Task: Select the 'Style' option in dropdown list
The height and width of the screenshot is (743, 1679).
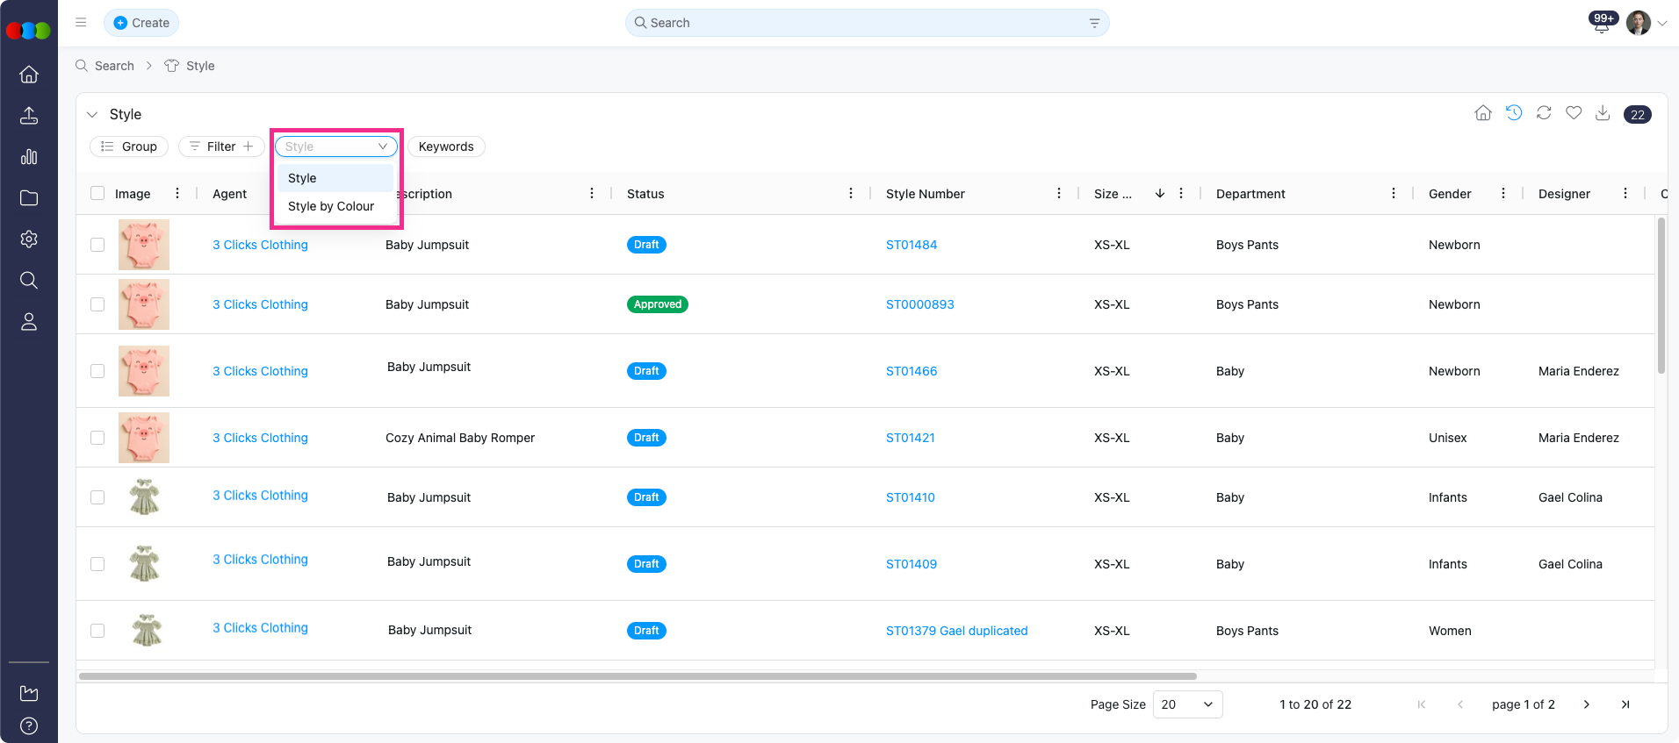Action: (x=302, y=178)
